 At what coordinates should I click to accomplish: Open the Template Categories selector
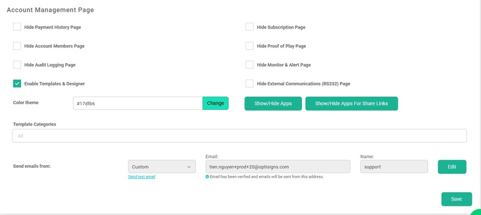tap(239, 136)
